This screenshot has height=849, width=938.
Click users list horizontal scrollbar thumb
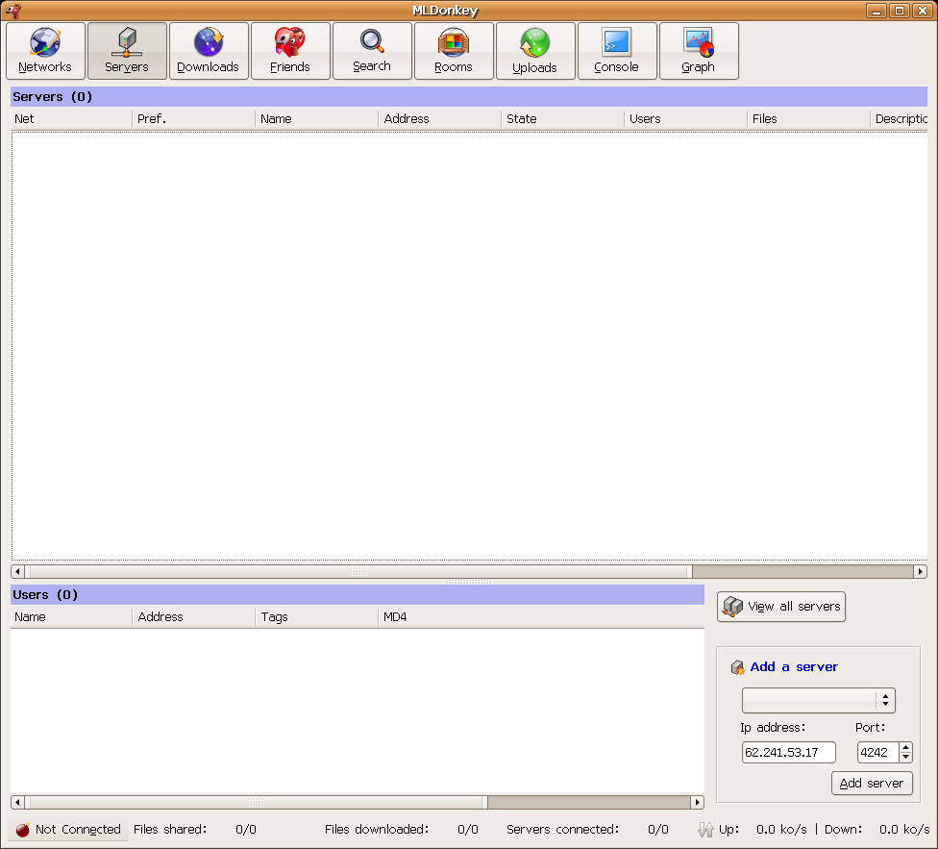256,802
